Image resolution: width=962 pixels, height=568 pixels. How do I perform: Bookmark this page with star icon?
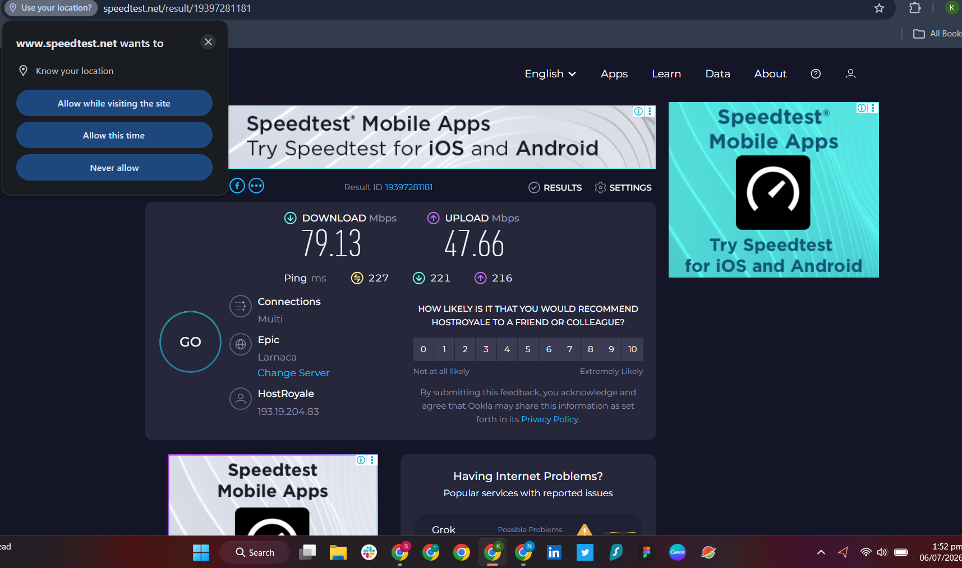click(879, 8)
